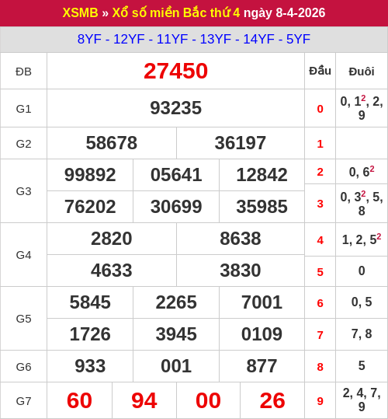This screenshot has height=419, width=388.
Task: Select G3 number 05641
Action: [176, 175]
